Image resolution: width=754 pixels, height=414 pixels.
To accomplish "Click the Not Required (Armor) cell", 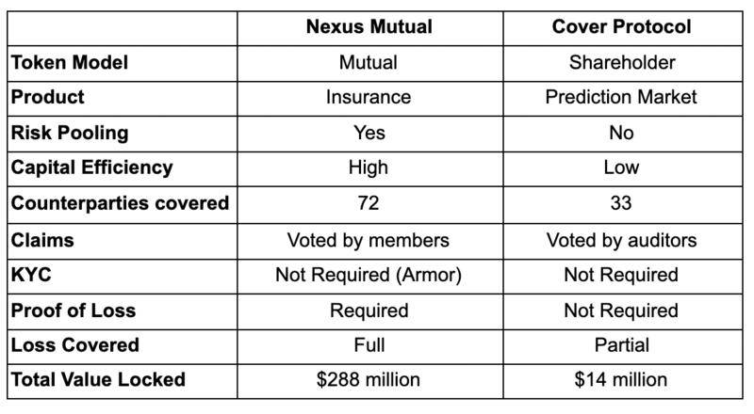I will [369, 275].
